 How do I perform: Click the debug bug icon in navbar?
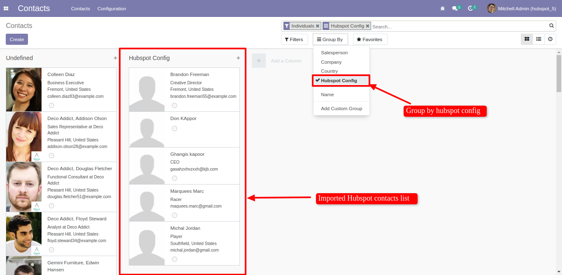click(x=443, y=8)
